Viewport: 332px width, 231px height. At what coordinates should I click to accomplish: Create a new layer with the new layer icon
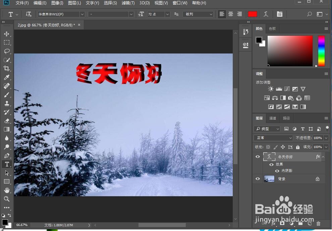(310, 224)
